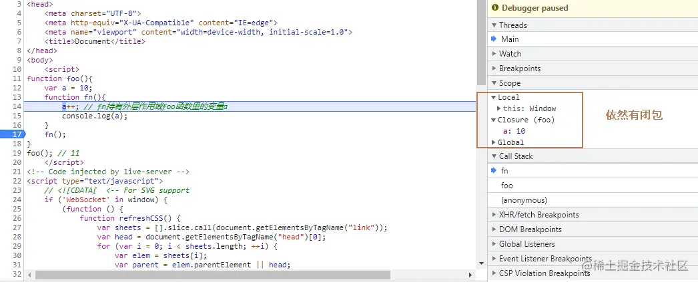
Task: Click the code editor's vertical scrollbar thumb
Action: click(481, 43)
